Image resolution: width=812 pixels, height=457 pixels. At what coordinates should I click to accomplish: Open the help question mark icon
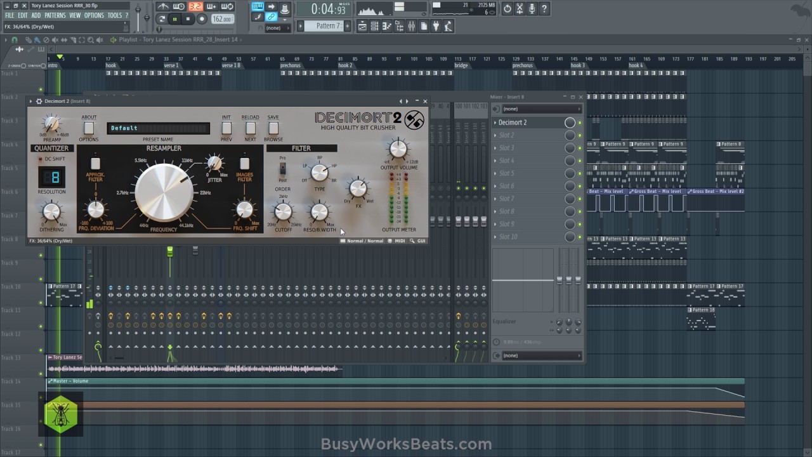[x=544, y=9]
